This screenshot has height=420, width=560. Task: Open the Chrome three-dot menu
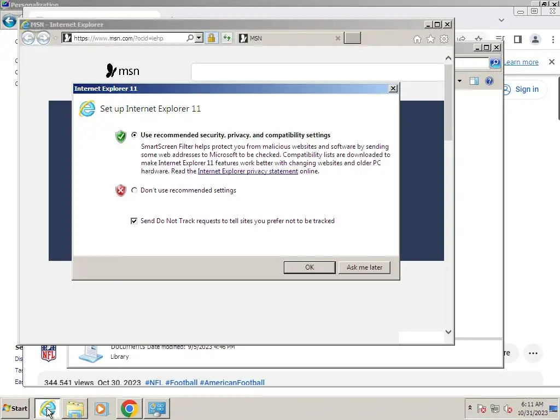pyautogui.click(x=553, y=39)
